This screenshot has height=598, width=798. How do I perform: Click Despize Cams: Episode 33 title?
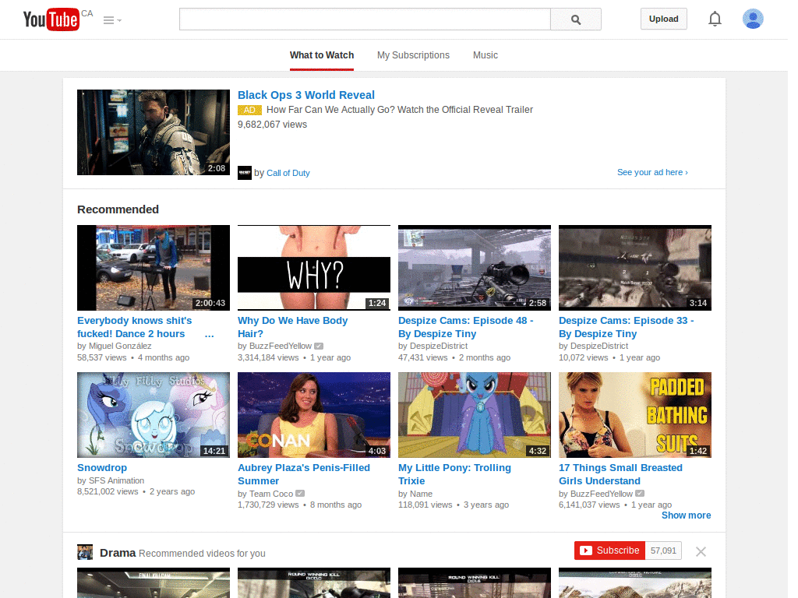[x=626, y=327]
